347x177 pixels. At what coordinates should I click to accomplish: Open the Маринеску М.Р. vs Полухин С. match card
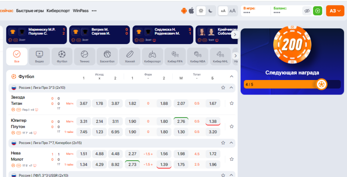tap(37, 35)
